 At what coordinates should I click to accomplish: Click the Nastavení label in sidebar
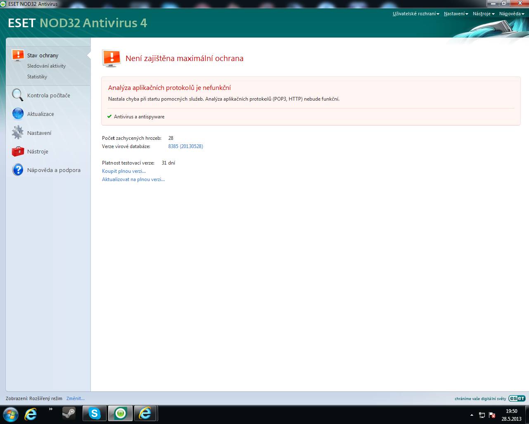pos(39,133)
